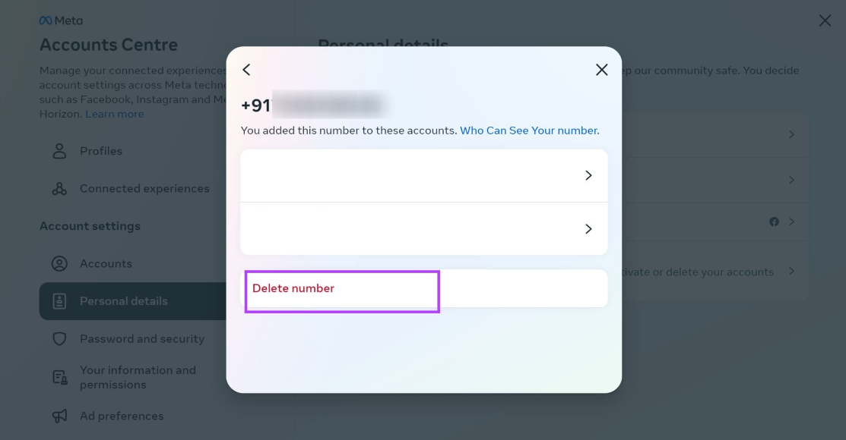
Task: Open the deactivate or delete accounts chevron
Action: click(791, 271)
